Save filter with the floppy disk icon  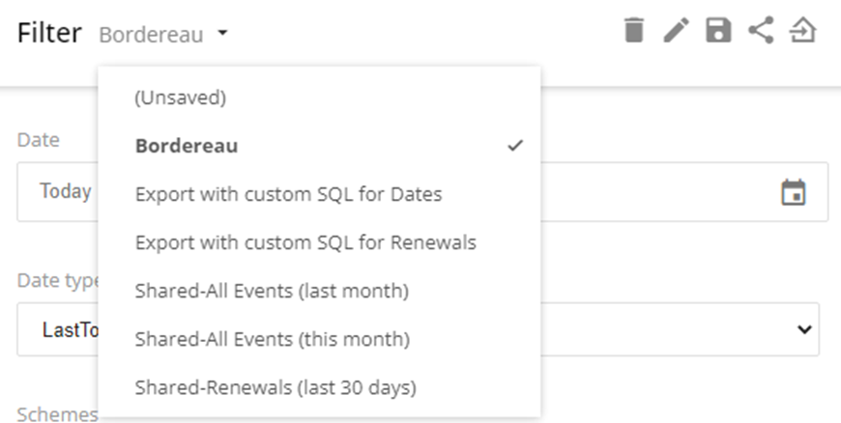pyautogui.click(x=718, y=30)
